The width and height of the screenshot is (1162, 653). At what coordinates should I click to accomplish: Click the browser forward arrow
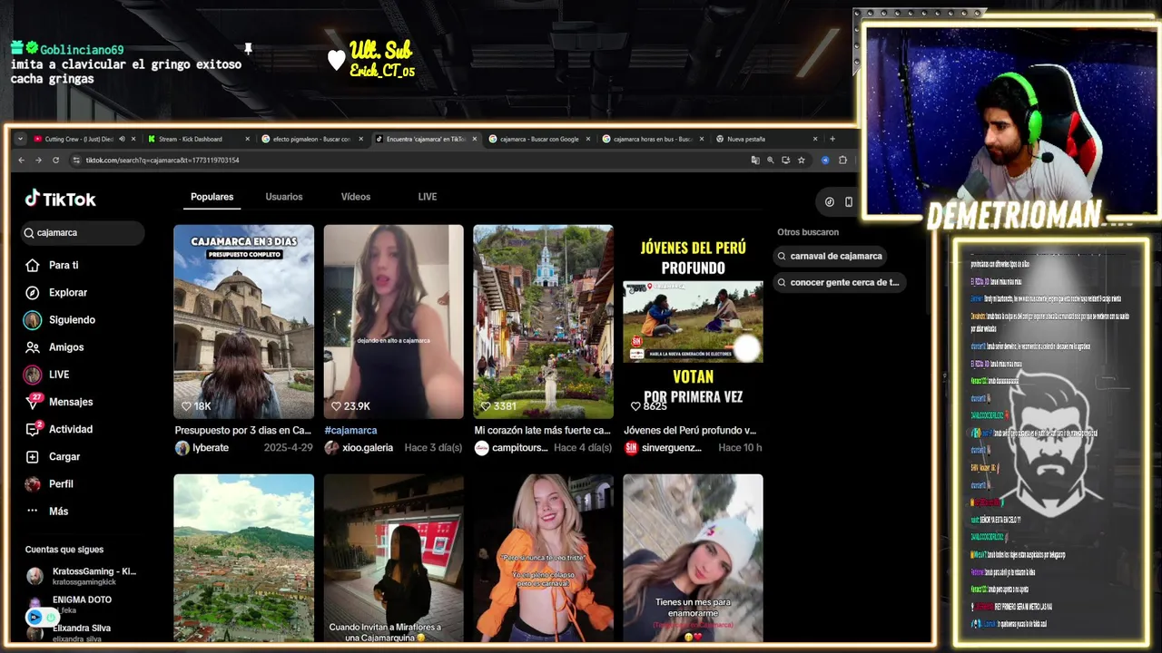[38, 160]
